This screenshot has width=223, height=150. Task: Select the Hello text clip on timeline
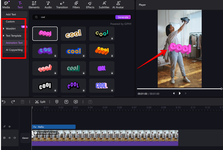coord(53,127)
